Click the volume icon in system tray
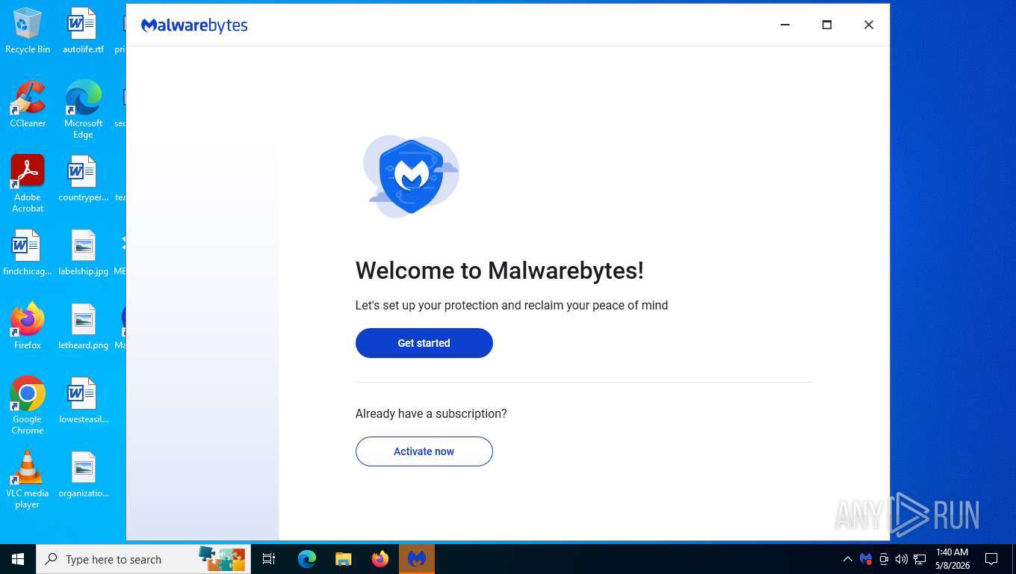1016x574 pixels. point(902,559)
